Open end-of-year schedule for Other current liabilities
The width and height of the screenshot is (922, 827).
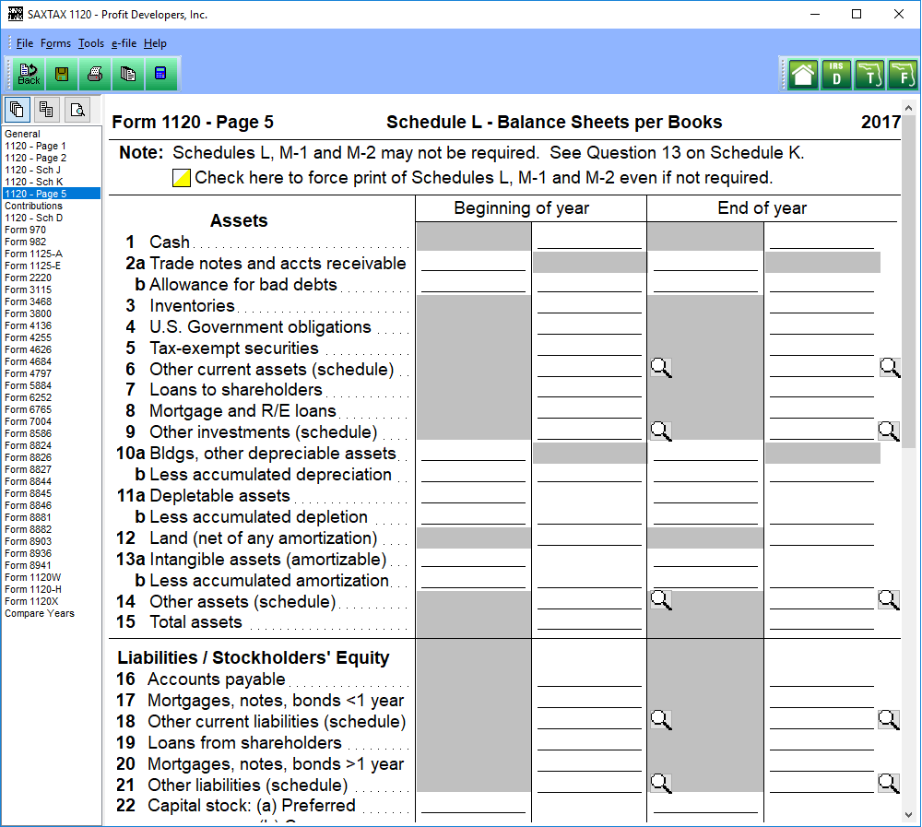(x=889, y=719)
